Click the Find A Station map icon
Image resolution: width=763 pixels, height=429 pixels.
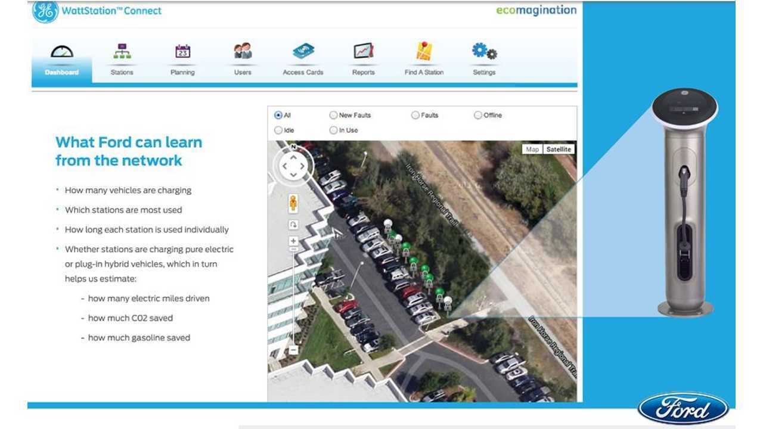click(x=424, y=51)
